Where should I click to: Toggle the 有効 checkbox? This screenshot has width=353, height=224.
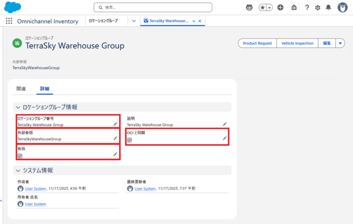(20, 156)
